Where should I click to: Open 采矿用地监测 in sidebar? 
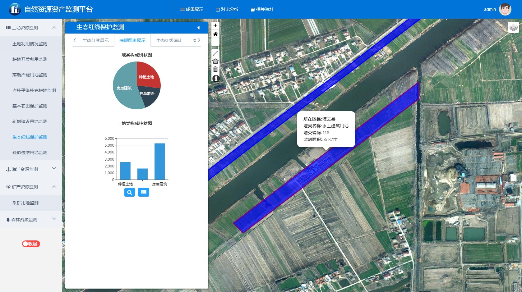25,203
